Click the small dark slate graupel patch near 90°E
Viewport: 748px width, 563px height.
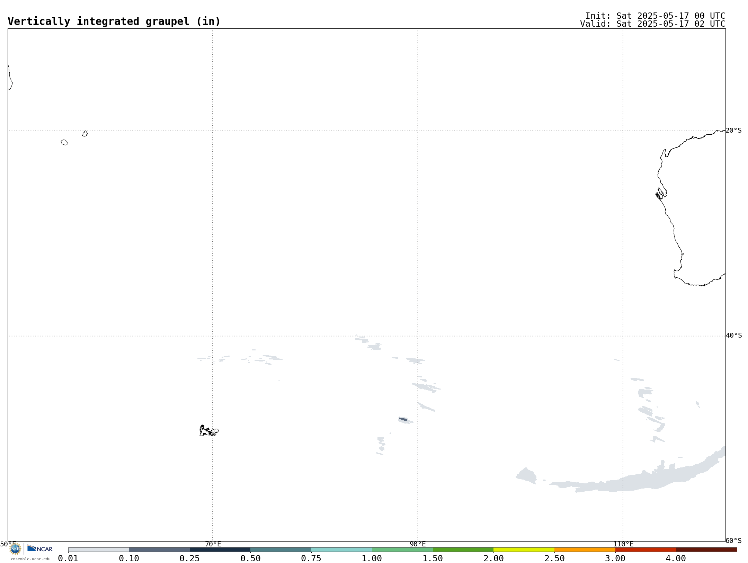pos(403,419)
